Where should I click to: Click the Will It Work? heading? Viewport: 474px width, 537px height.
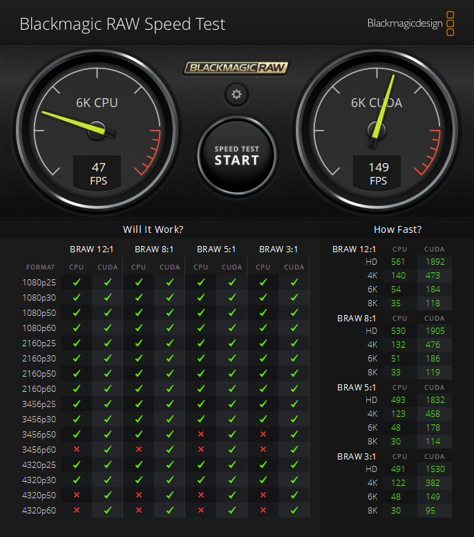(153, 229)
